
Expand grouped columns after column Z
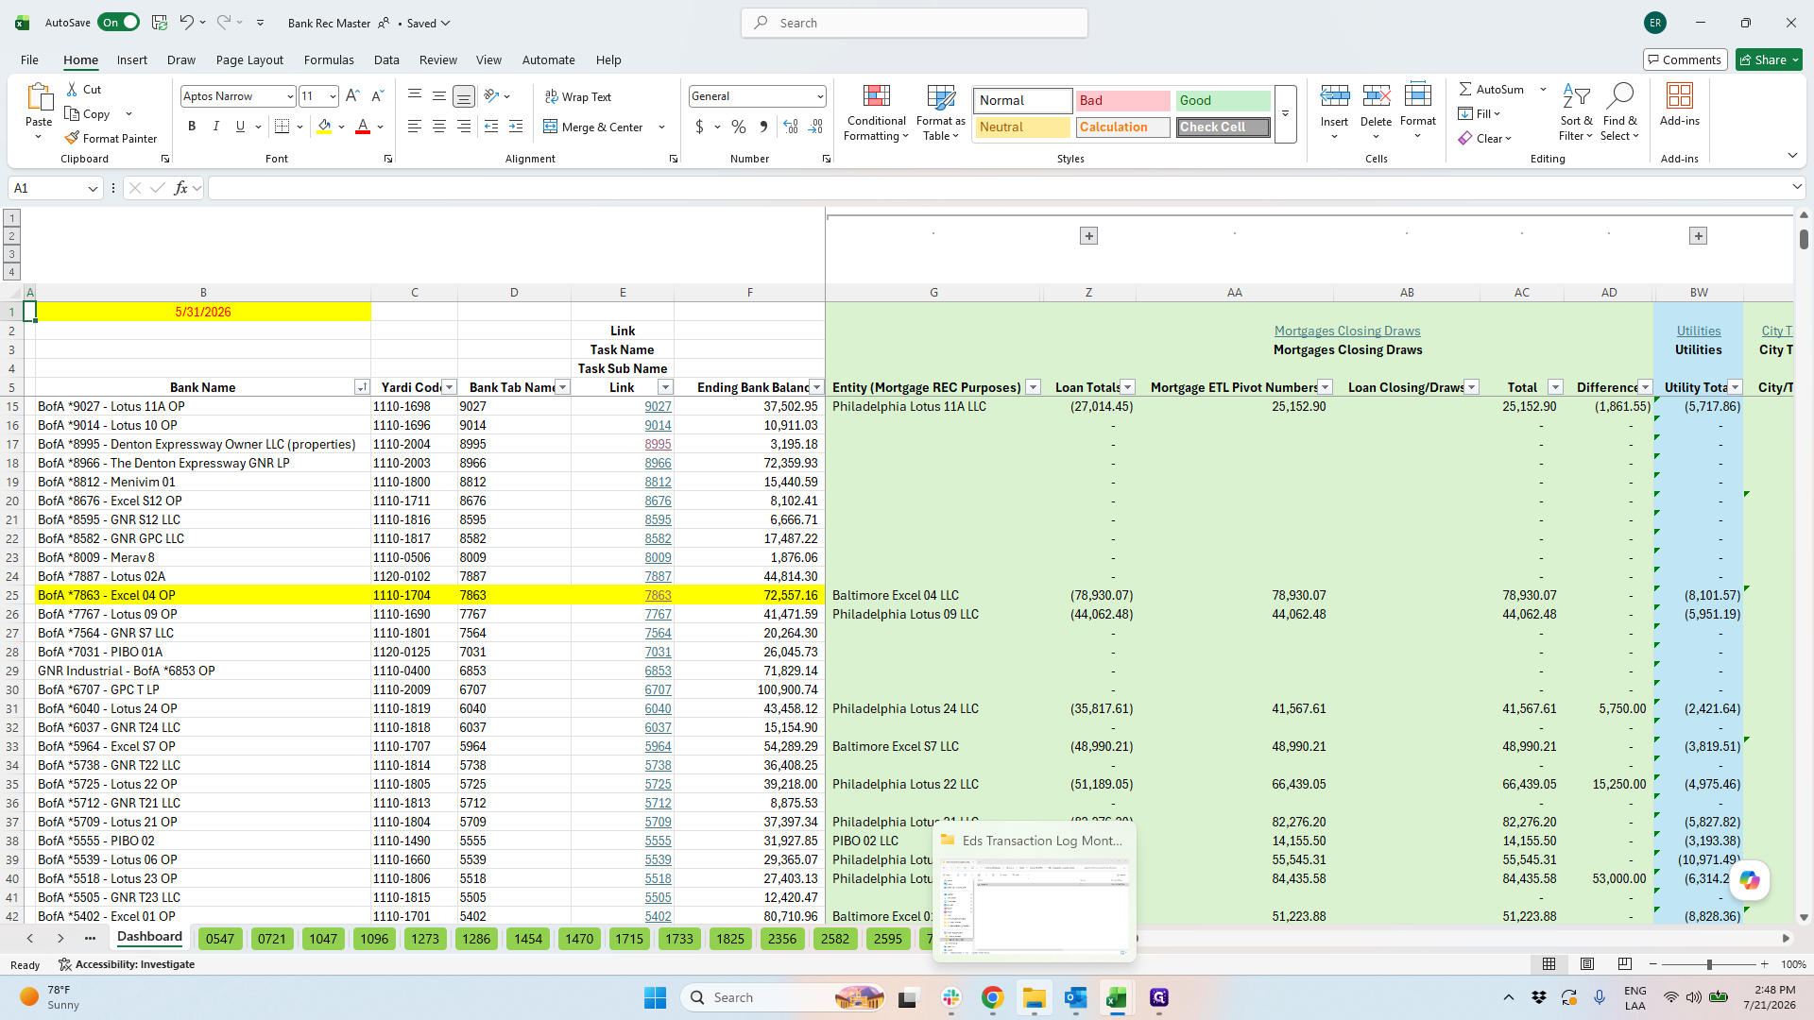pos(1088,236)
